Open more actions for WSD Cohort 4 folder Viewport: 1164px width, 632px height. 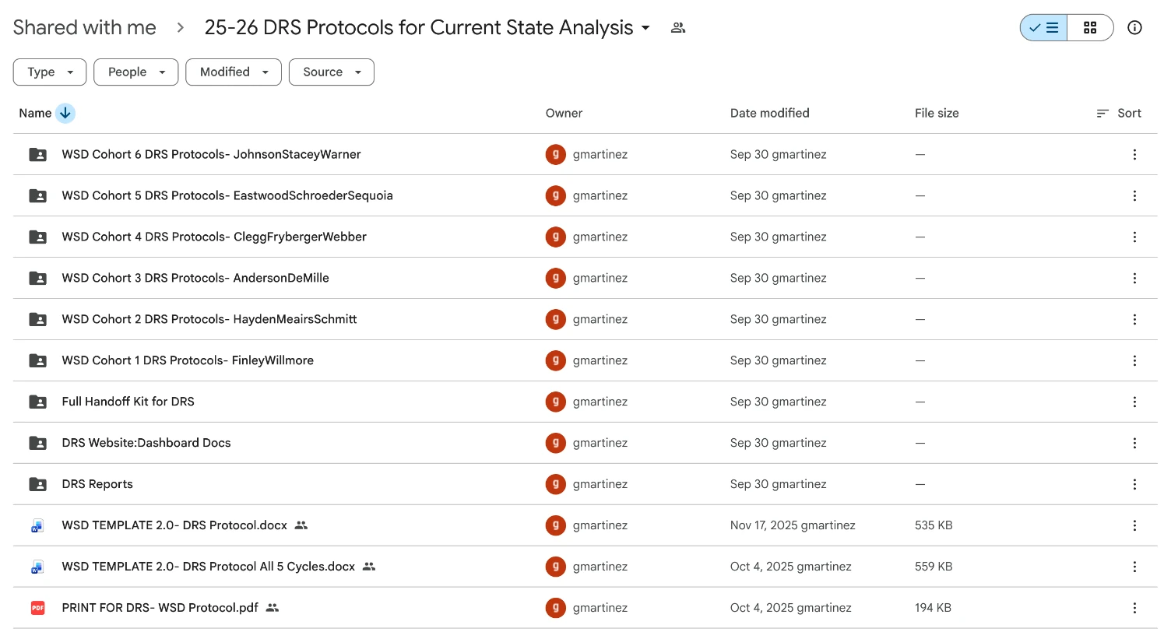[x=1134, y=237]
